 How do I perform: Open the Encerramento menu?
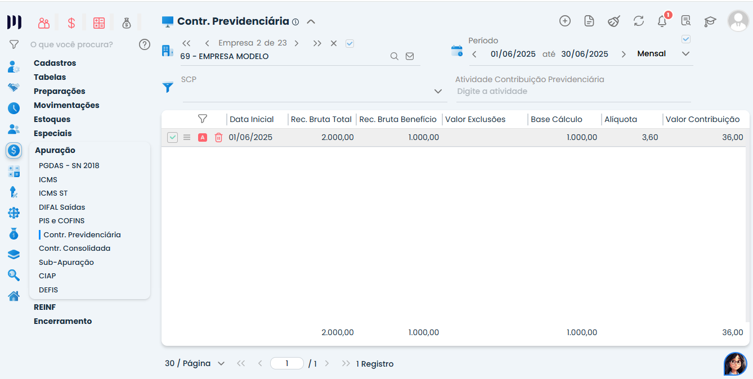(62, 321)
